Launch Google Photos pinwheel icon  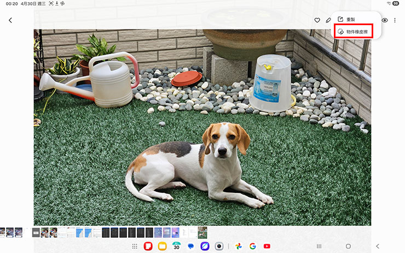pos(239,246)
